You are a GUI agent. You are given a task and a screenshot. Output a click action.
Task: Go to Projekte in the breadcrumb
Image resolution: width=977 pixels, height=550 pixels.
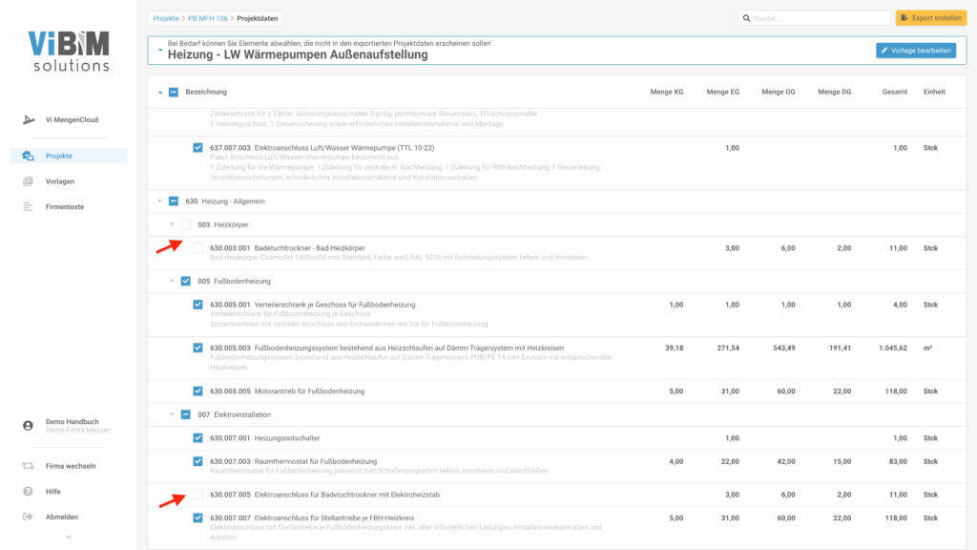[x=166, y=18]
